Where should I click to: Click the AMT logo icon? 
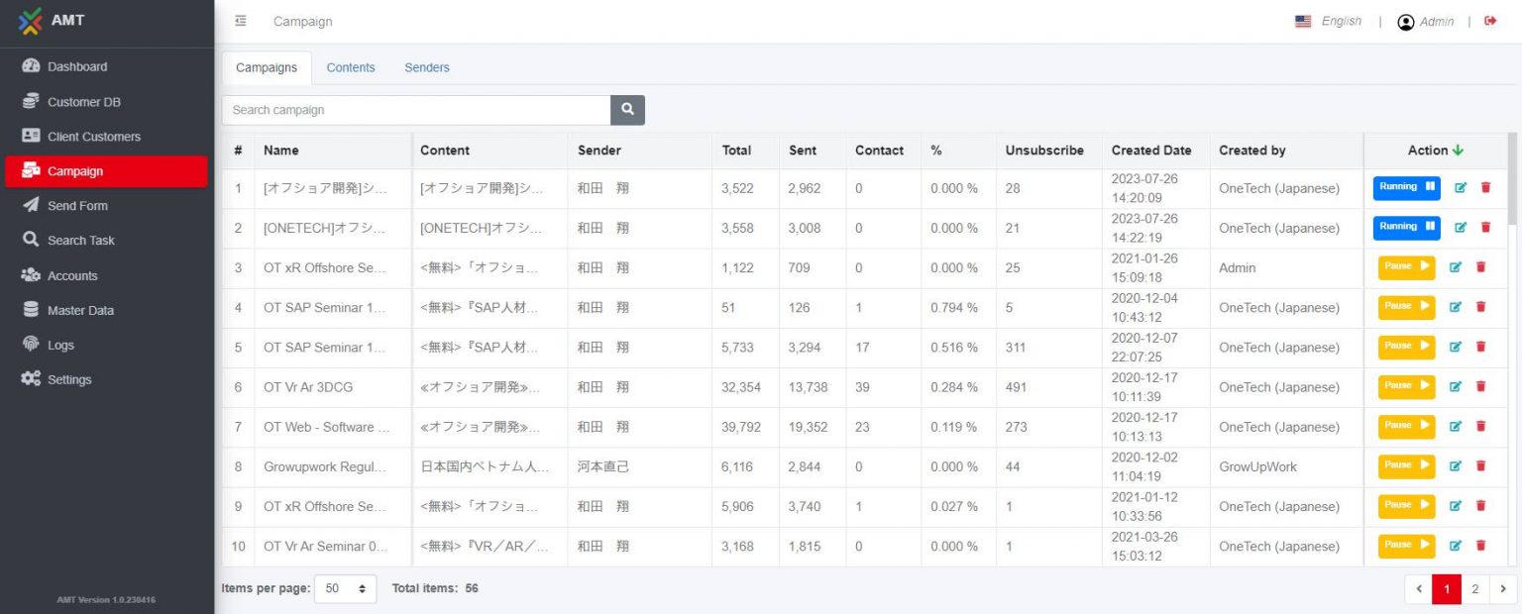pos(31,21)
